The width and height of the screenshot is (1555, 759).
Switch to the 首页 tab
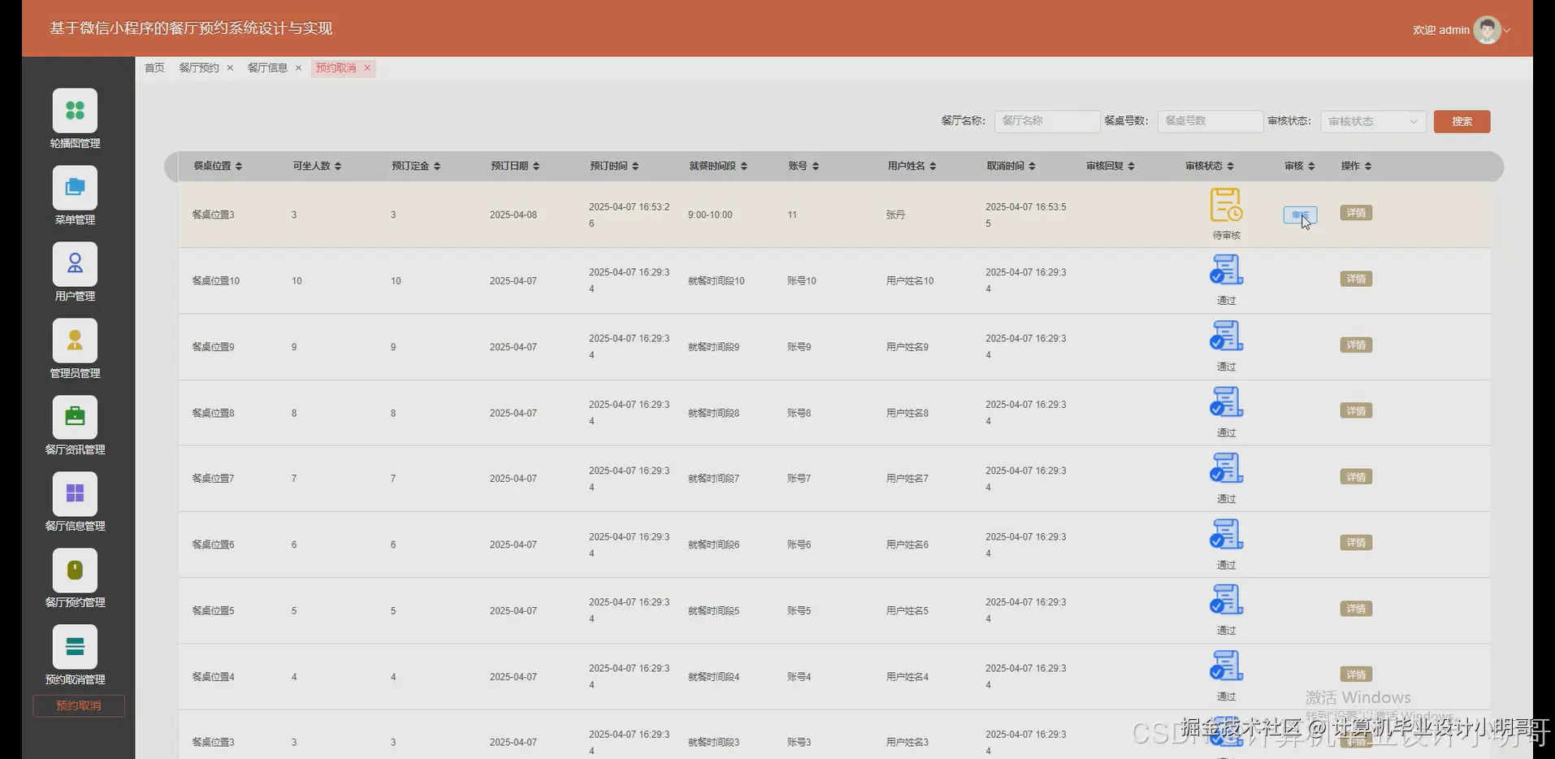click(154, 67)
